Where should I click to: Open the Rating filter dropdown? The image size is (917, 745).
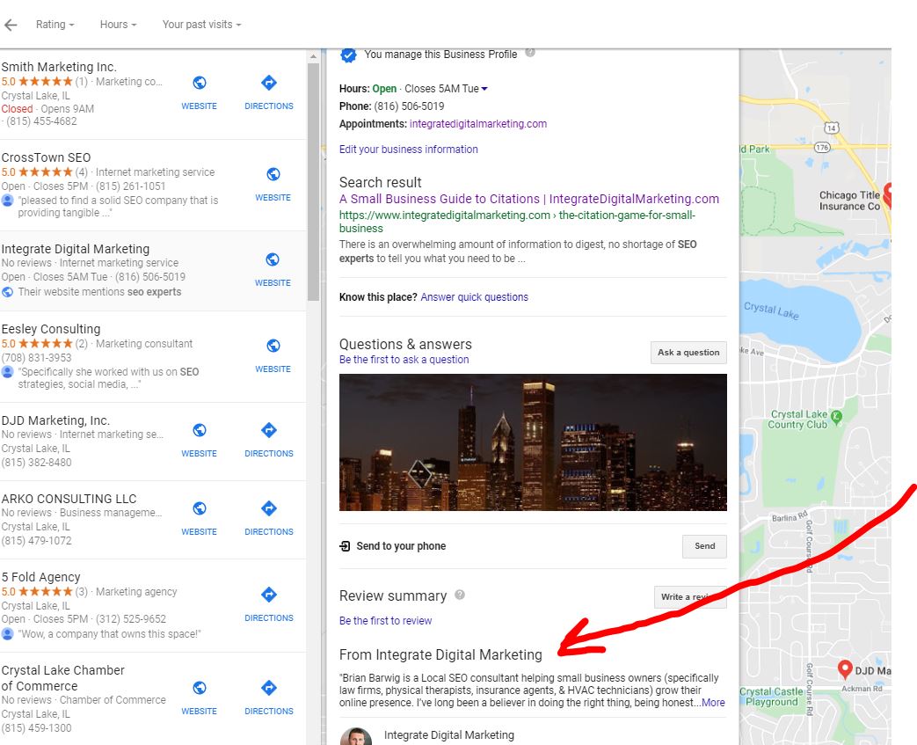click(55, 25)
